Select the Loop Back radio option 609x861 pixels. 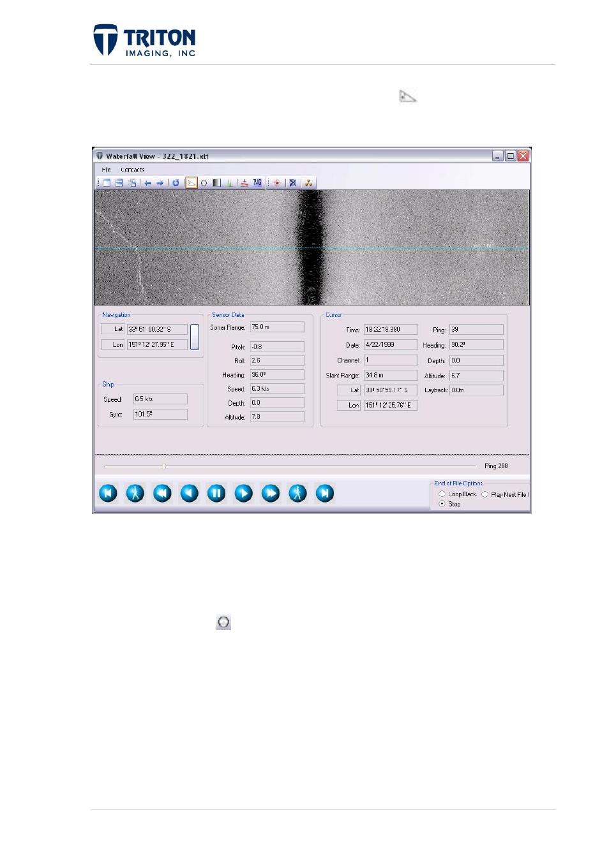click(x=442, y=494)
